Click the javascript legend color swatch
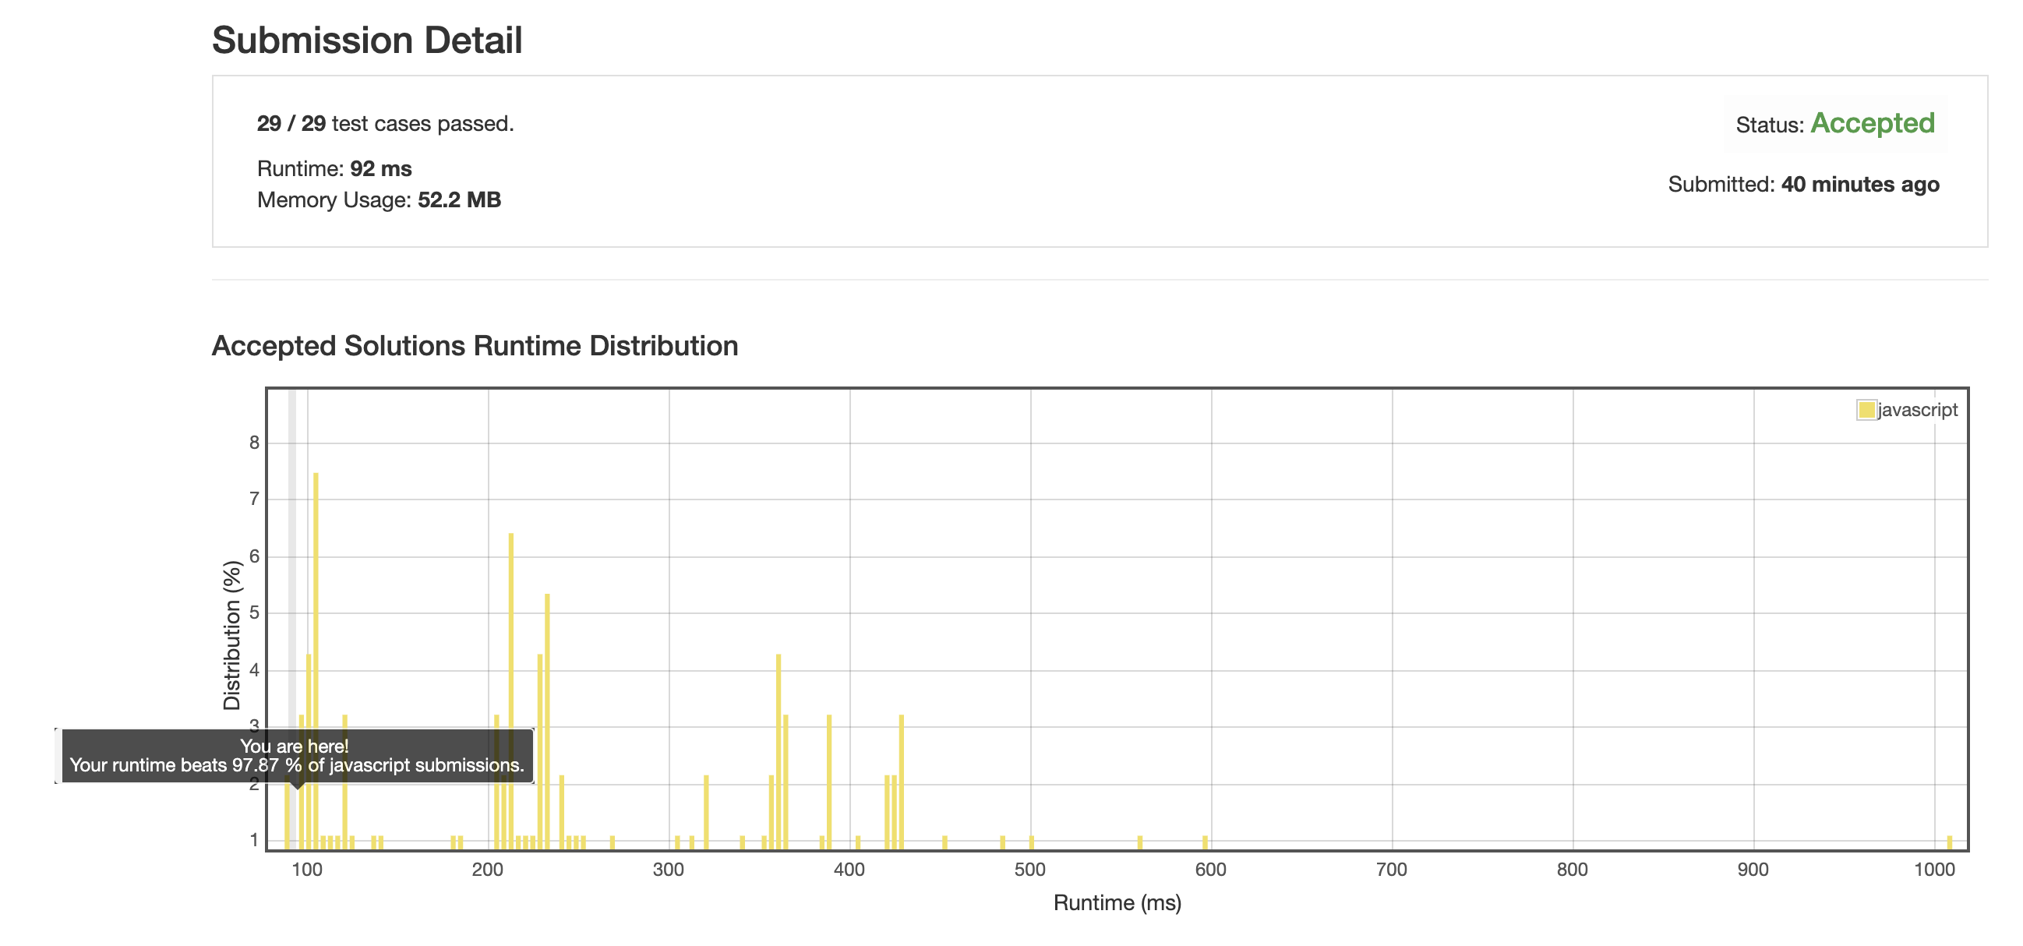Screen dimensions: 2023x946 1866,410
